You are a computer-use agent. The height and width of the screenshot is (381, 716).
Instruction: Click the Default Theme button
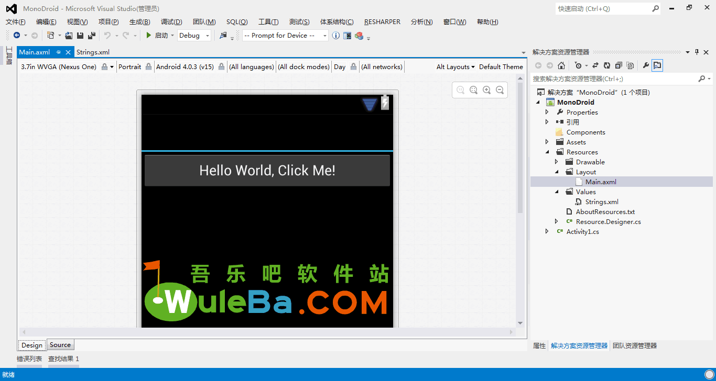tap(501, 66)
